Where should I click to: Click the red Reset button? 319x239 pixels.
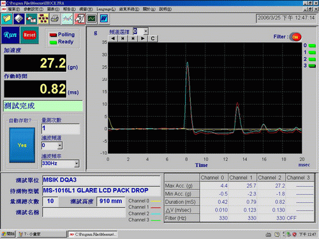29,35
